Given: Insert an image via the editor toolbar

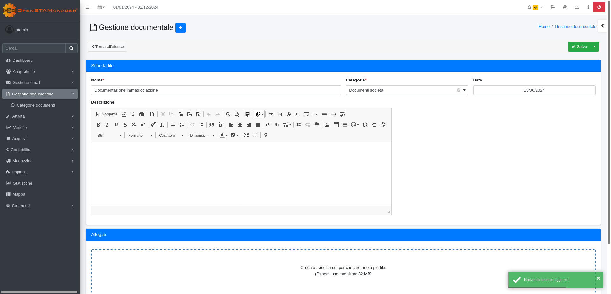Looking at the screenshot, I should point(327,125).
